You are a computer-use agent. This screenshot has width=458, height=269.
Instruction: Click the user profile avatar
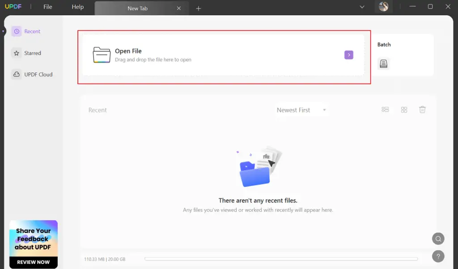(x=383, y=6)
